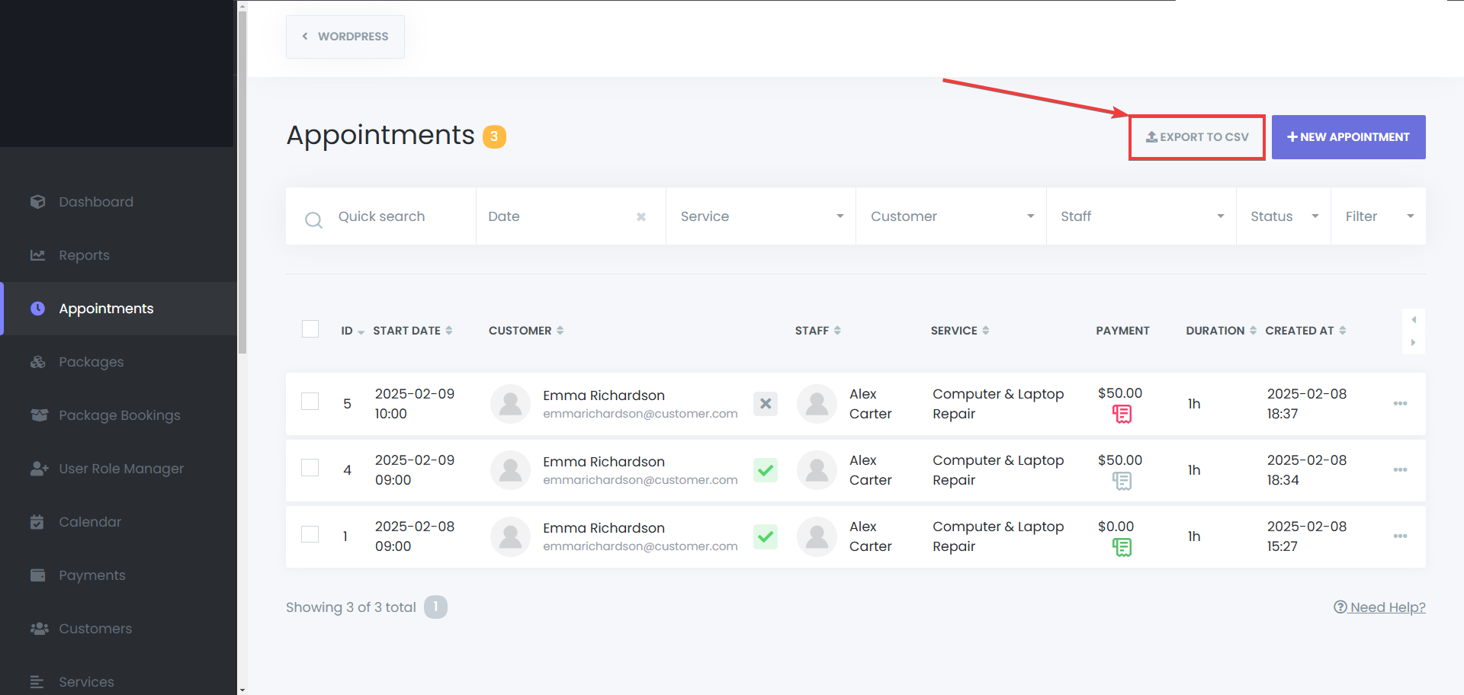
Task: Open Calendar from the sidebar menu
Action: [90, 522]
